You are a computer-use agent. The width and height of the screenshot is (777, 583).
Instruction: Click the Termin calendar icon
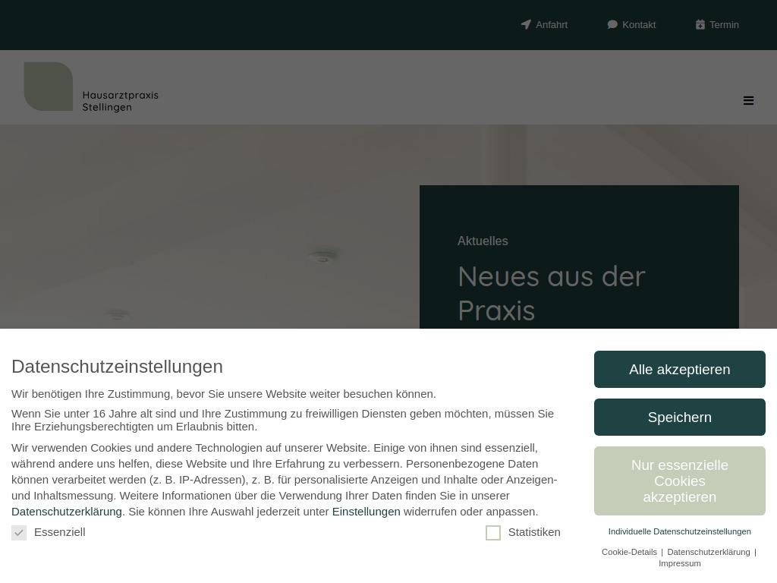[x=700, y=24]
